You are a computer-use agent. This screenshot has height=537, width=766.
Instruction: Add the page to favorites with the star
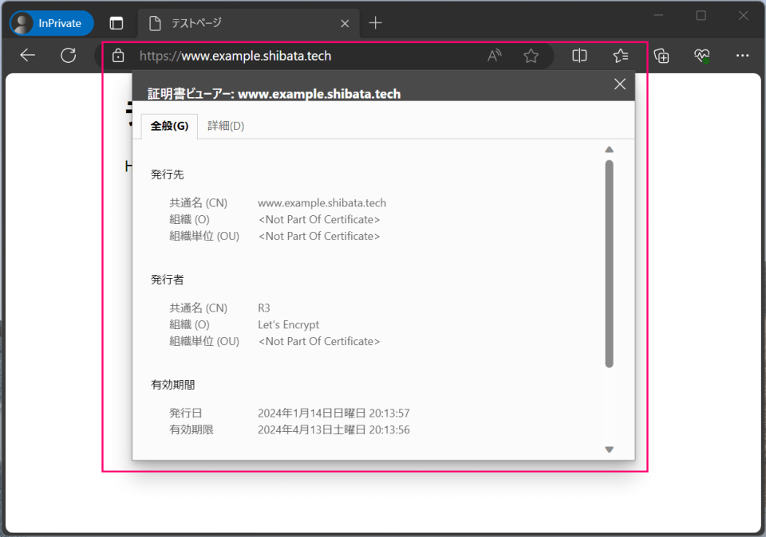click(530, 55)
